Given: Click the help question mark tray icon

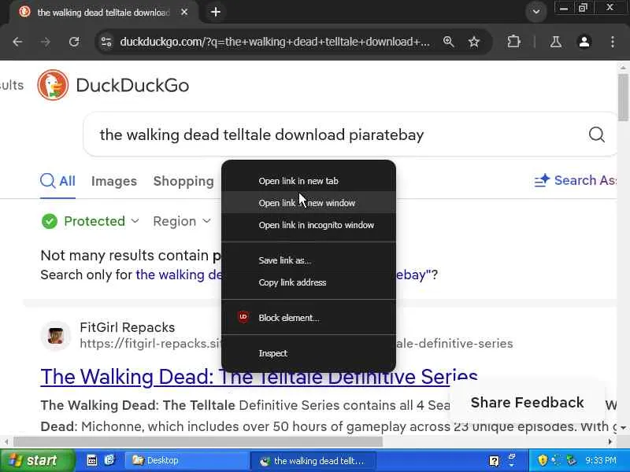Looking at the screenshot, I should click(x=495, y=461).
